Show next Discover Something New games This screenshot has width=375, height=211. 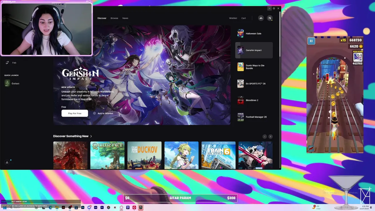(x=270, y=137)
